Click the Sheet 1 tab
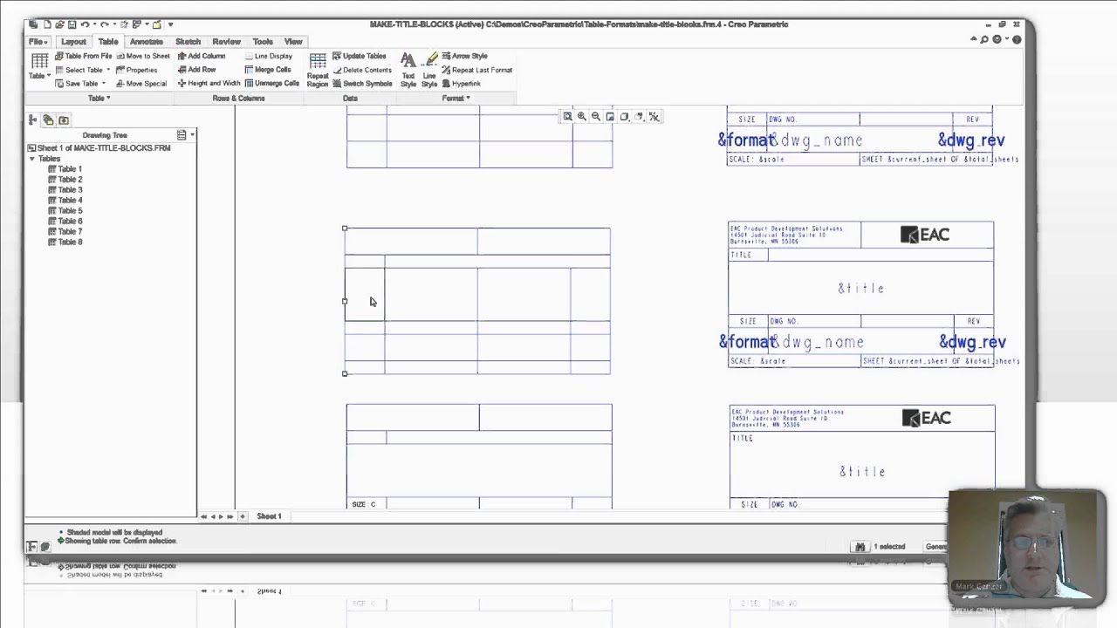Viewport: 1117px width, 628px height. pos(269,516)
